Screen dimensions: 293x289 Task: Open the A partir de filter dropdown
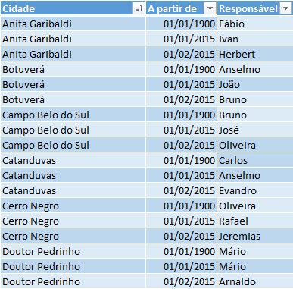[210, 8]
